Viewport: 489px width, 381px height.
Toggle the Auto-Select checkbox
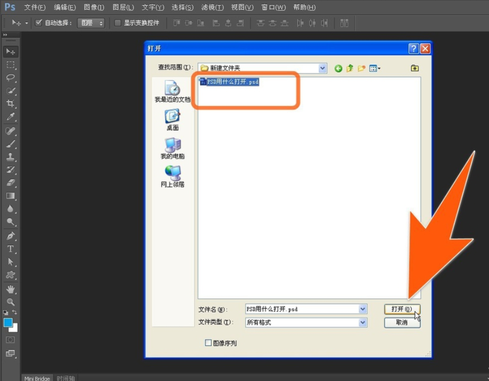point(39,23)
